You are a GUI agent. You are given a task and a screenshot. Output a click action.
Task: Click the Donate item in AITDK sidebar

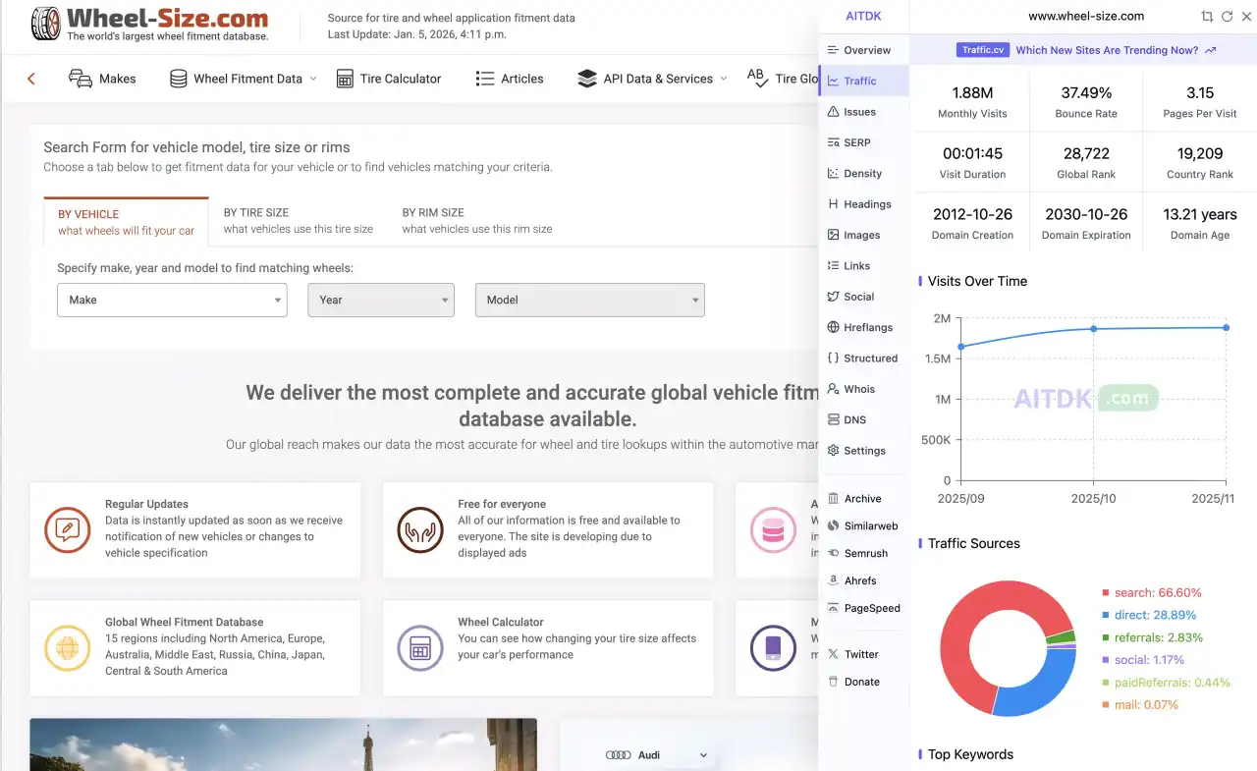pyautogui.click(x=863, y=682)
